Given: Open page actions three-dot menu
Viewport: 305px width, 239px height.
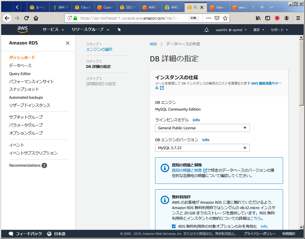Looking at the screenshot, I should click(x=209, y=18).
